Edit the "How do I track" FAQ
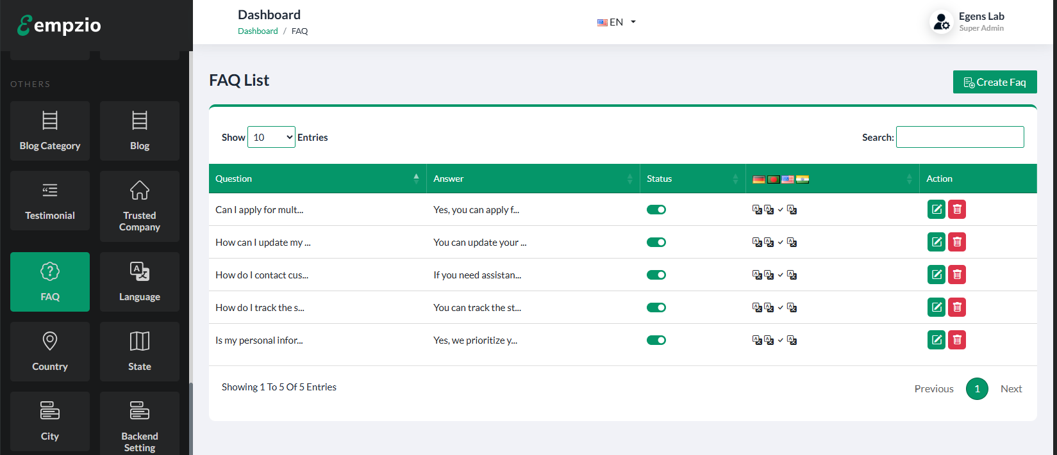This screenshot has height=455, width=1057. [936, 307]
